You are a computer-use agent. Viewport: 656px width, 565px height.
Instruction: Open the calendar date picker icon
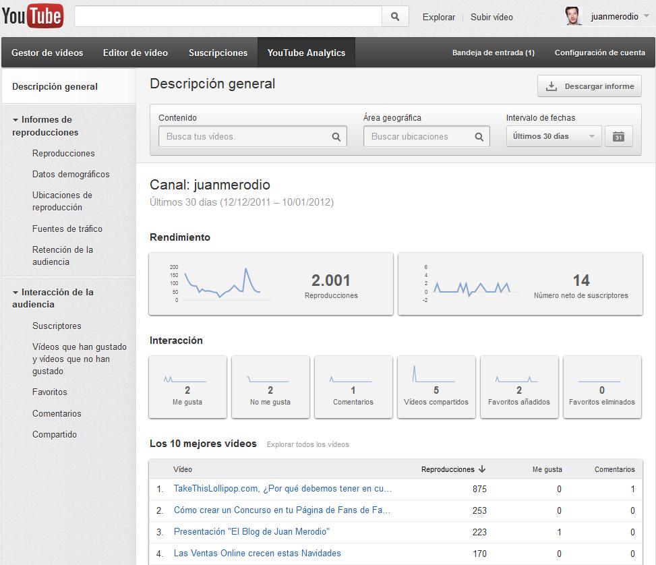(618, 136)
